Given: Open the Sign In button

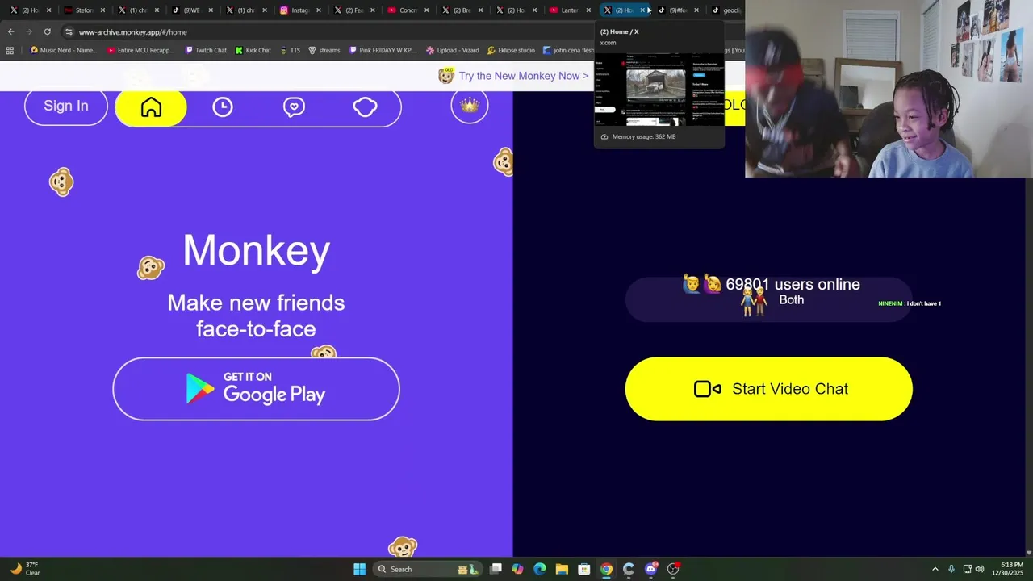Looking at the screenshot, I should (x=66, y=107).
